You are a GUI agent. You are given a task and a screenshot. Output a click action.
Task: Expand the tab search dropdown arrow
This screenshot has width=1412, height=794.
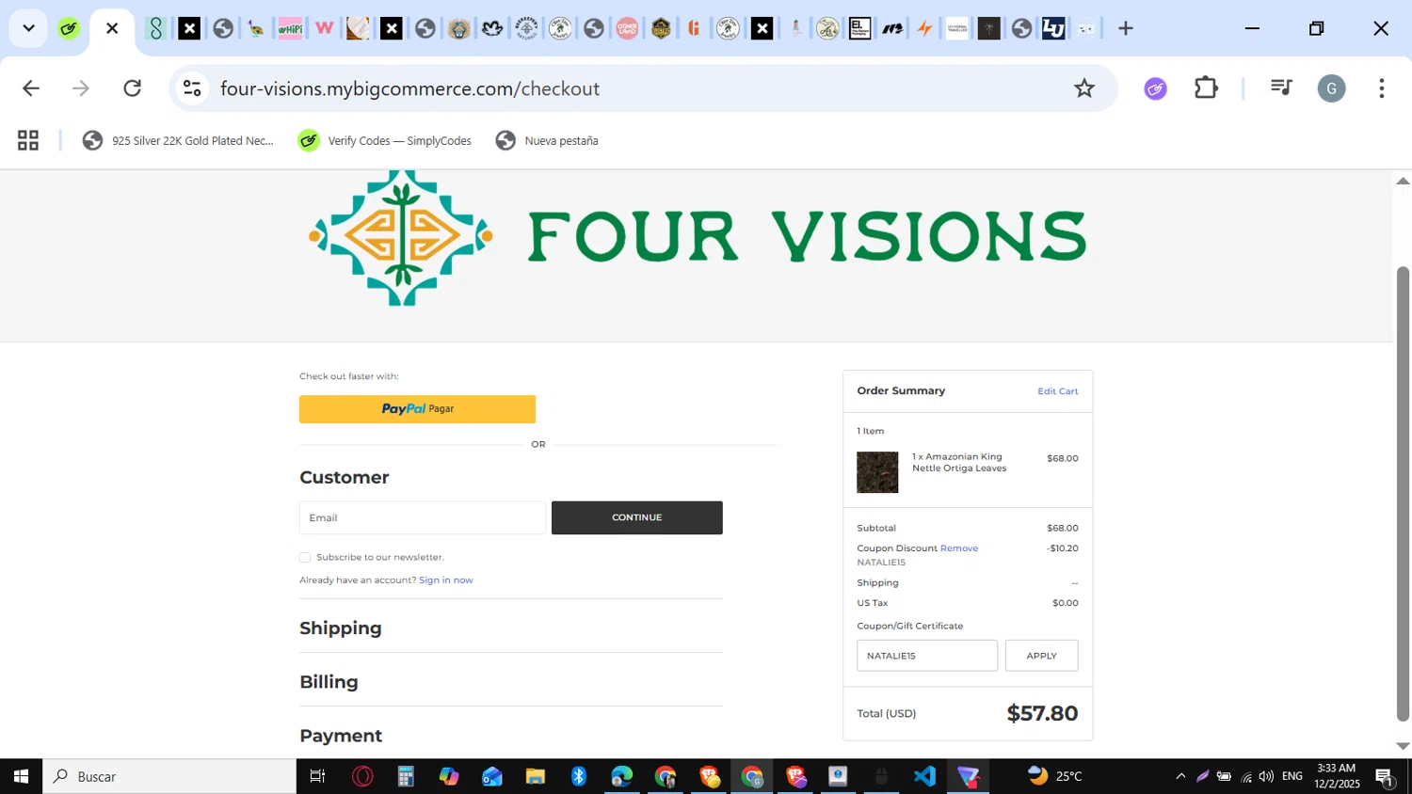click(28, 28)
